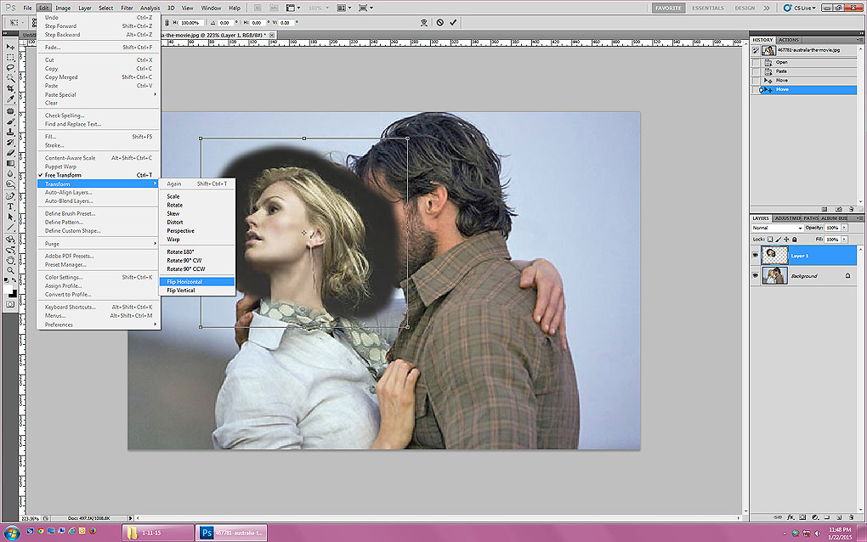Screen dimensions: 867x542
Task: Hide Layer 1 using its eye icon
Action: [x=755, y=255]
